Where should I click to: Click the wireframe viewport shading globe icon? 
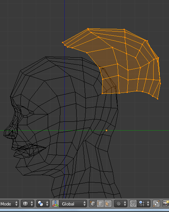click(25, 204)
